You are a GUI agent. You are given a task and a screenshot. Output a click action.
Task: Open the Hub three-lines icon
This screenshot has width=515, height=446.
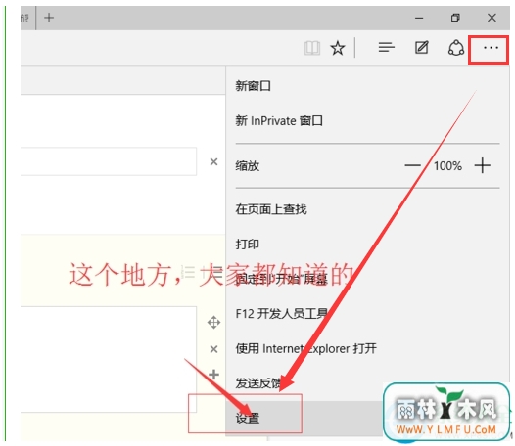386,48
